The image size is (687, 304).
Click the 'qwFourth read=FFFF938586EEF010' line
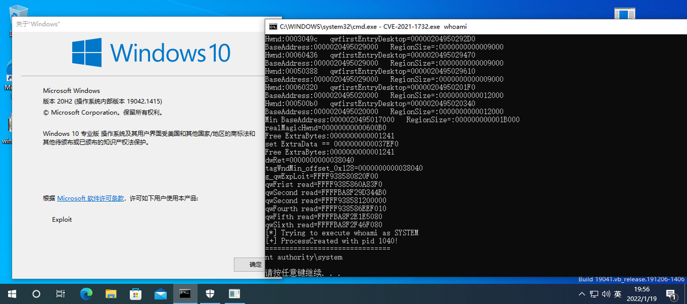point(326,209)
